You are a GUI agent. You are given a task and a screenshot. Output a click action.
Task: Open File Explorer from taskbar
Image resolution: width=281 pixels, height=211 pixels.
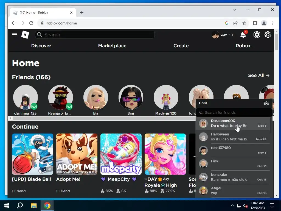pos(33,206)
